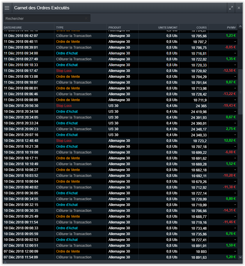This screenshot has height=266, width=245.
Task: Sort by PV/MV column header
Action: [231, 28]
